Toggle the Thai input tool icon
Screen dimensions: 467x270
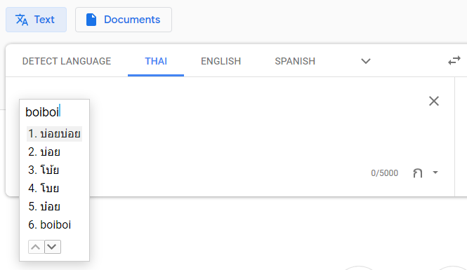[x=418, y=173]
